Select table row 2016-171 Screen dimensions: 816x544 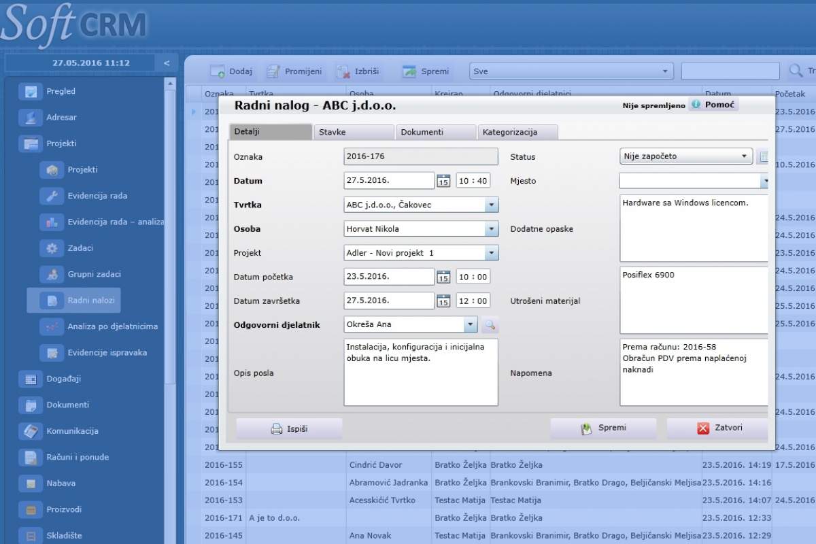click(500, 518)
